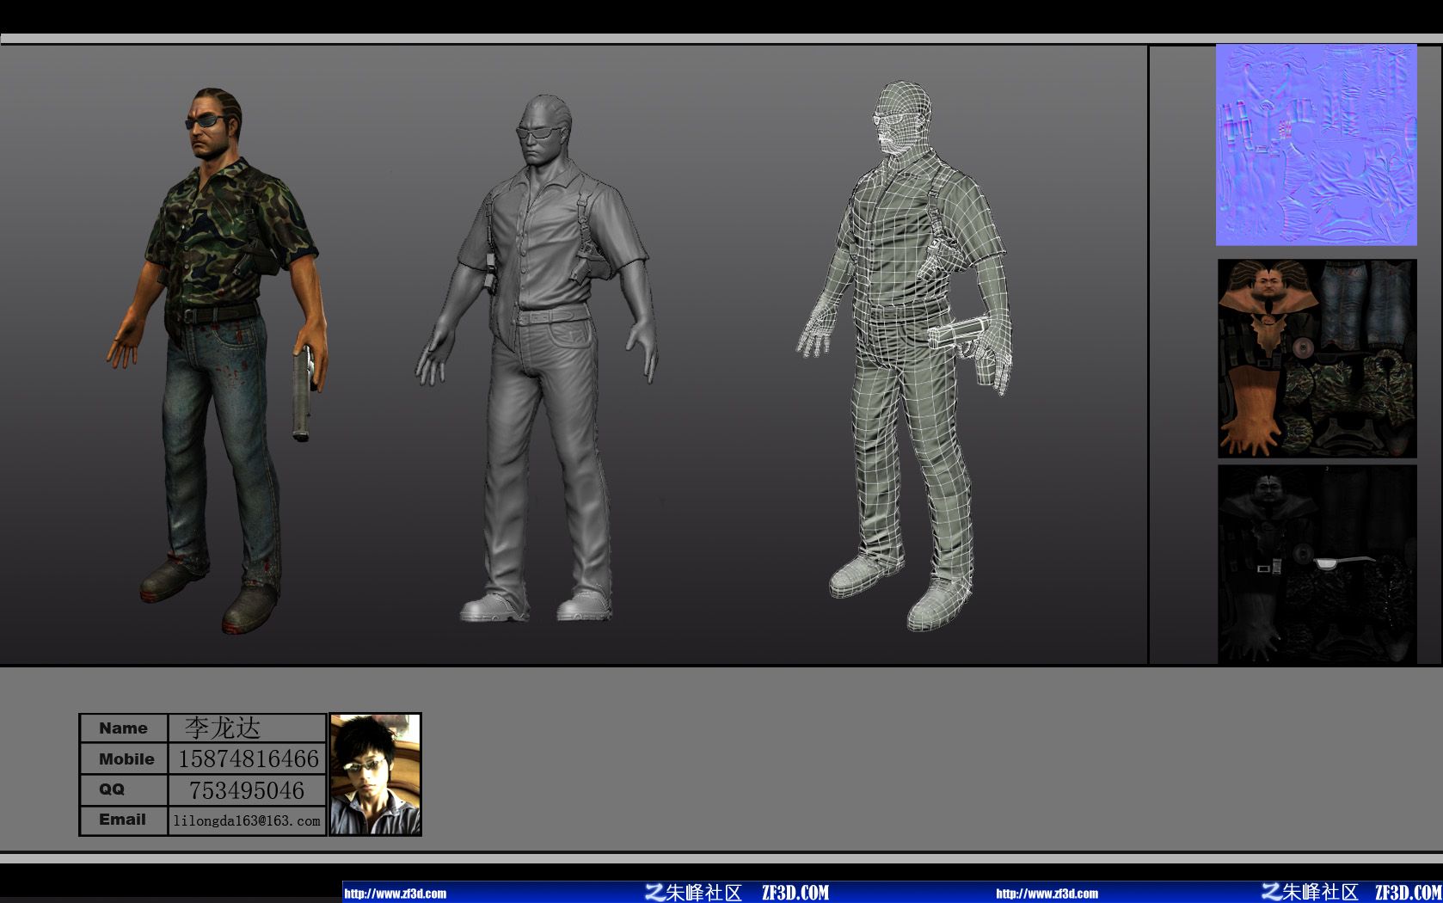The height and width of the screenshot is (903, 1443).
Task: Click the dark specular map thumbnail
Action: point(1317,565)
